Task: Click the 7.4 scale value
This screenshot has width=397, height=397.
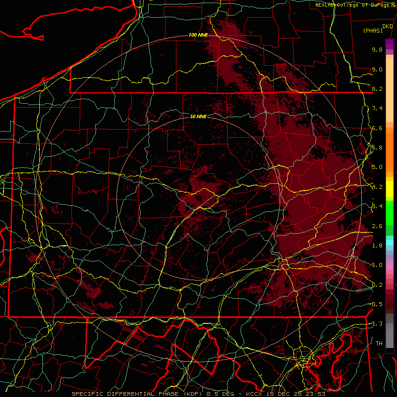Action: [x=377, y=109]
